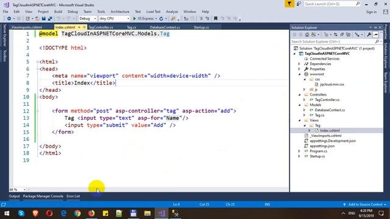Expand the js folder
The width and height of the screenshot is (390, 219).
pos(305,89)
